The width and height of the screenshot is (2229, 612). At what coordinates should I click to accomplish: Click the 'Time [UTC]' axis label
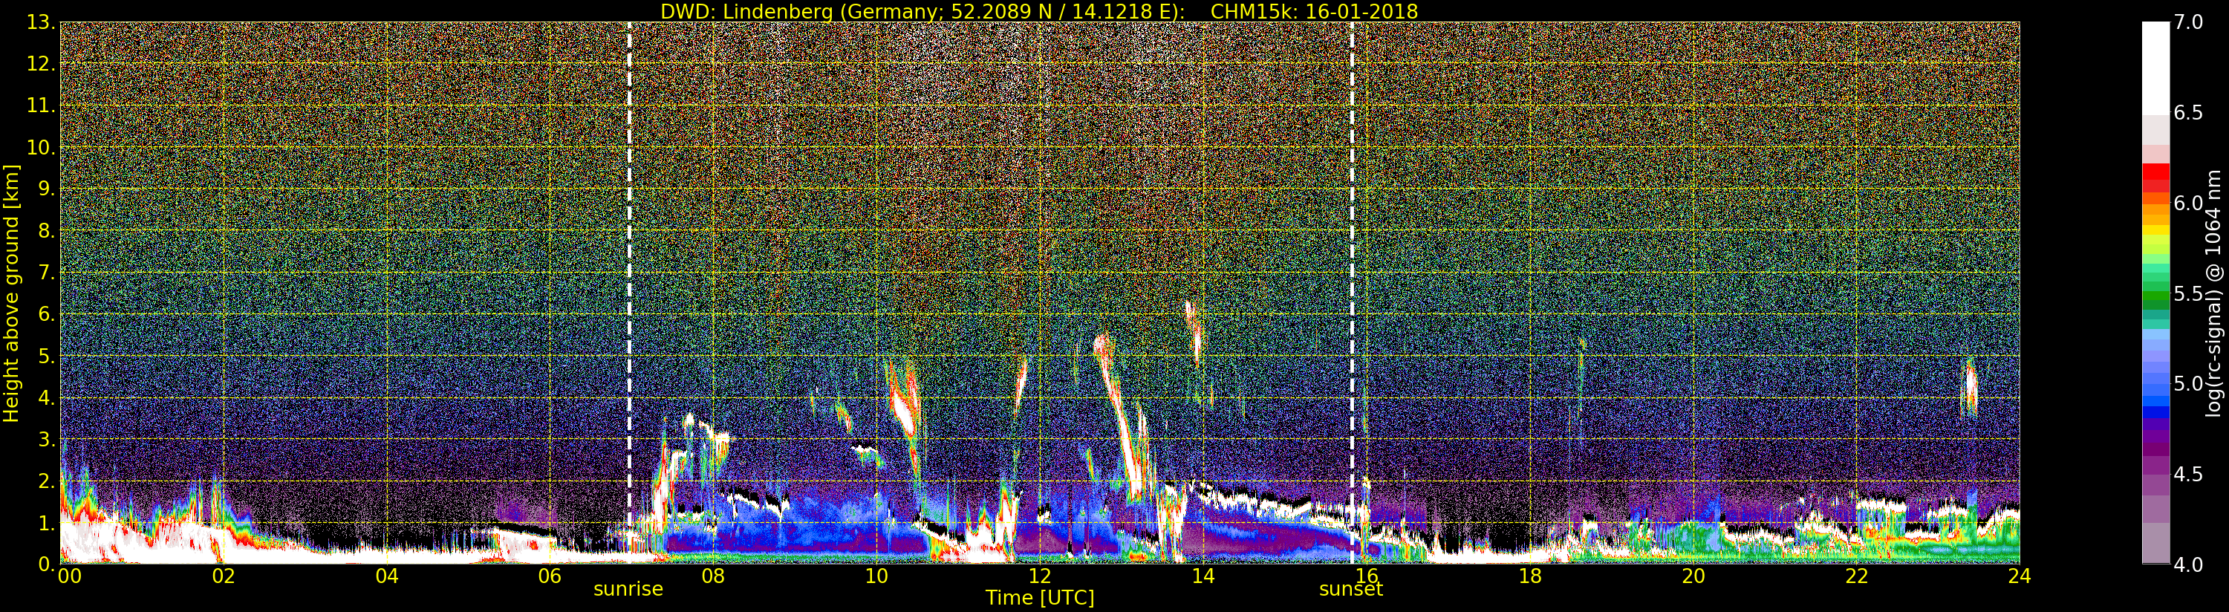point(1040,598)
